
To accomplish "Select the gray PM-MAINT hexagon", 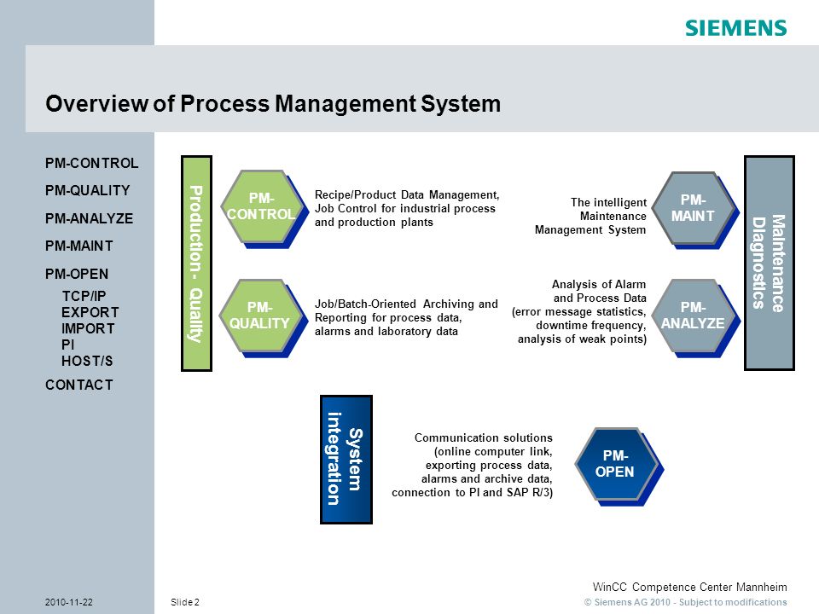I will coord(693,208).
